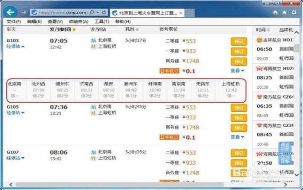Click the 始 origin icon for G105

point(94,107)
